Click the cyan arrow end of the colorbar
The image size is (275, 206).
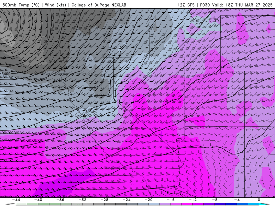pyautogui.click(x=264, y=204)
